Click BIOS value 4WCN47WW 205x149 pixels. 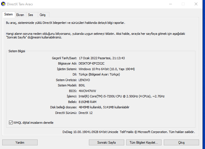[x=87, y=91]
